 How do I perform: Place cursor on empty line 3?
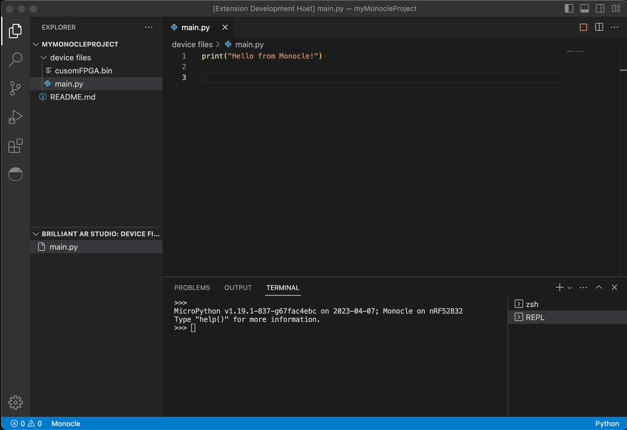pos(383,77)
